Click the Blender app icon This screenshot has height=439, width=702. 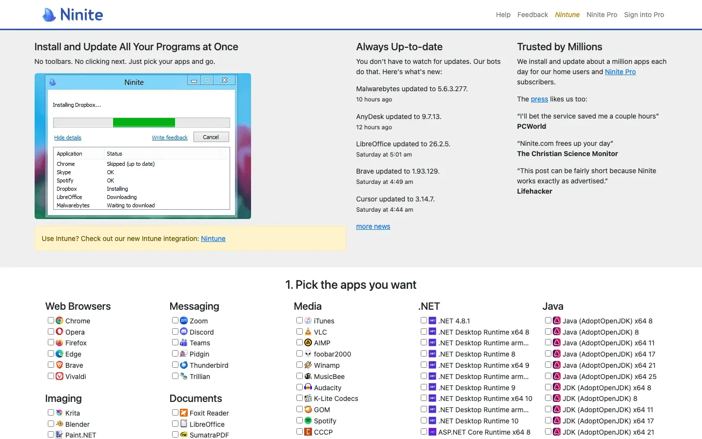[59, 424]
